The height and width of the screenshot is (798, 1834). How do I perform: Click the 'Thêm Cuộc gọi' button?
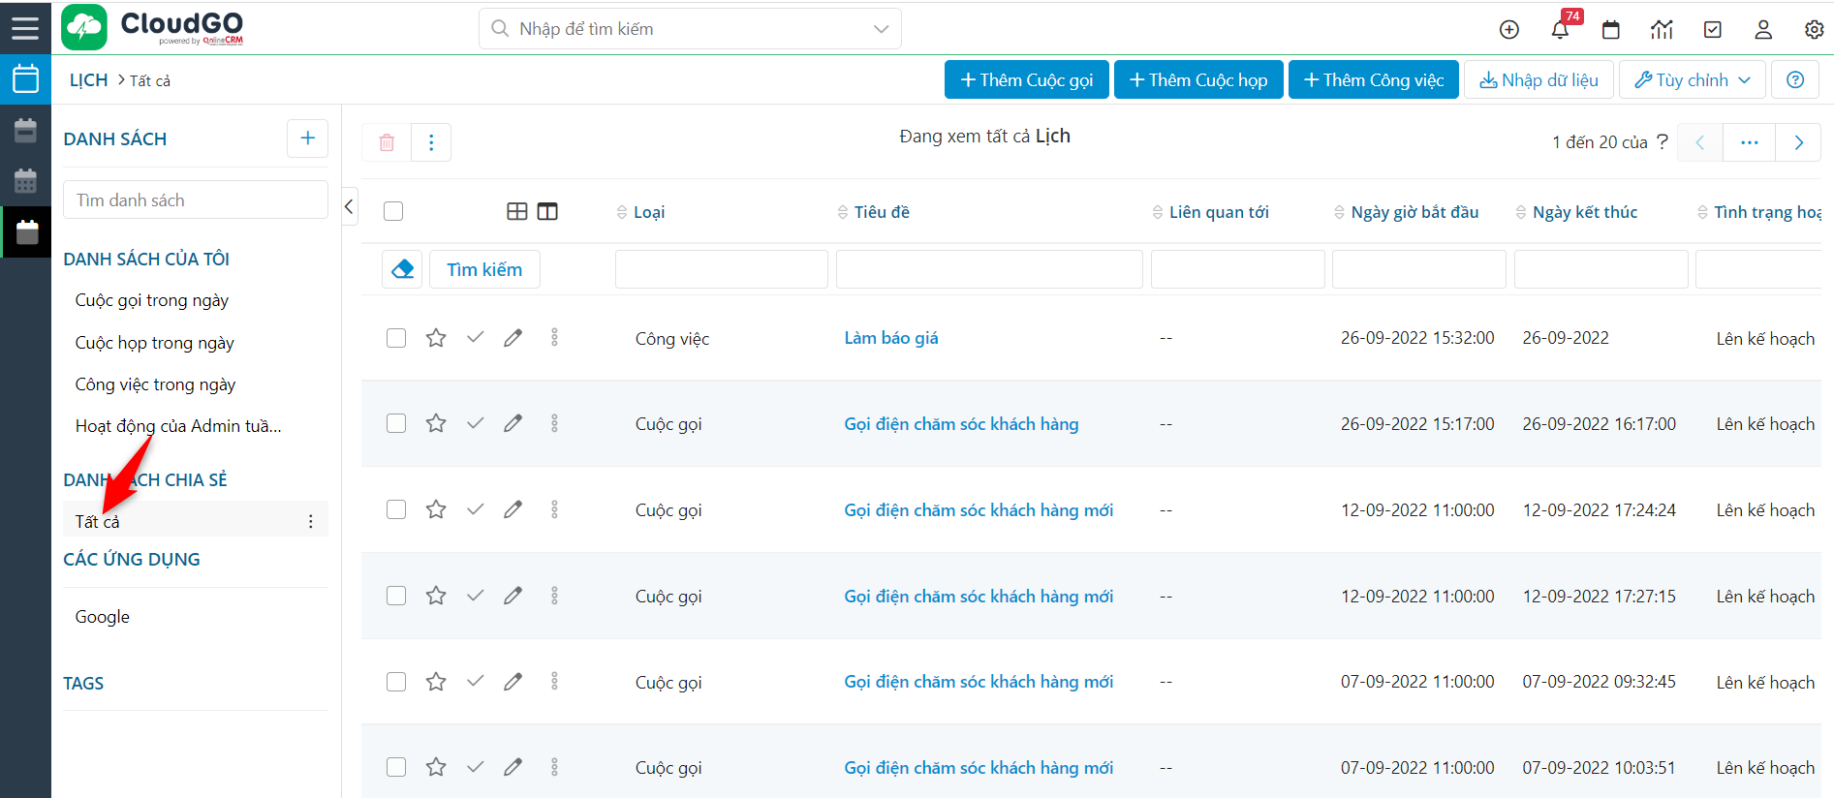[x=1026, y=80]
